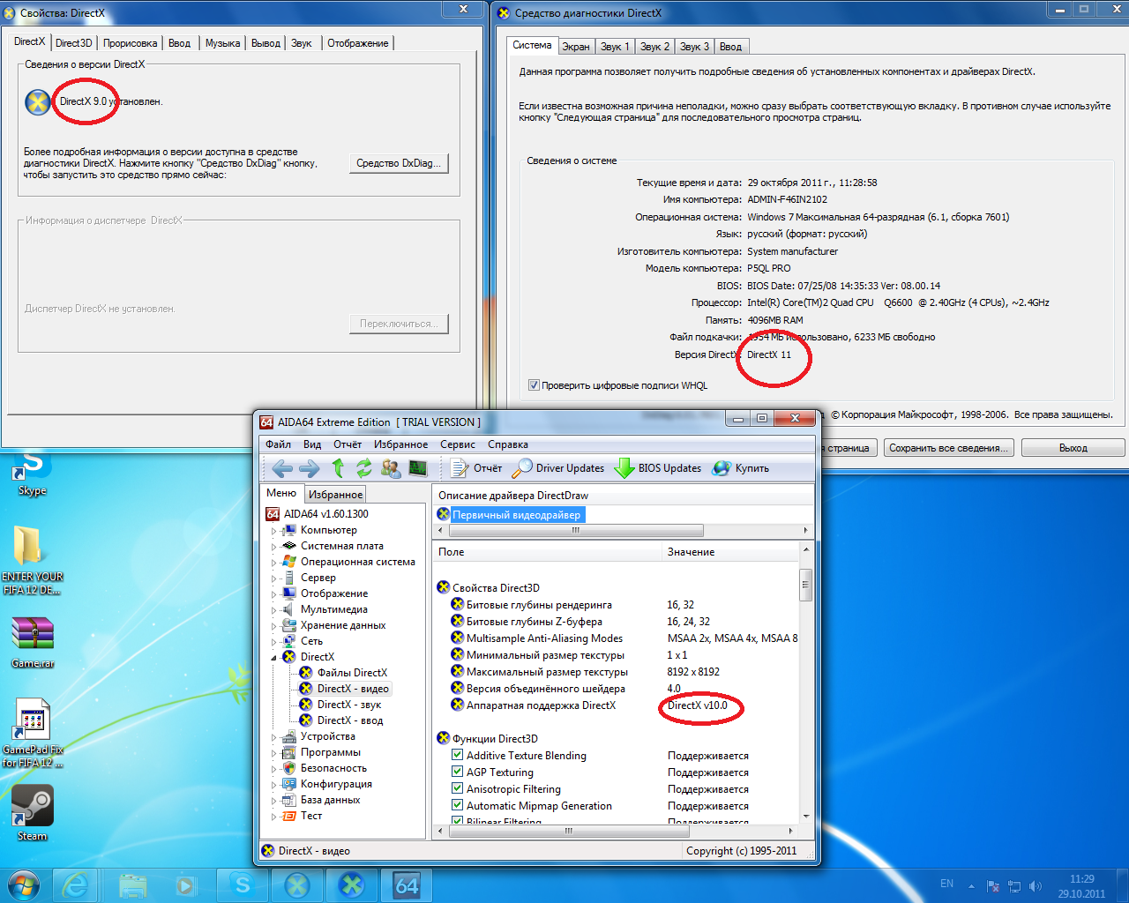Toggle the Additive Texture Blending checkbox
Viewport: 1129px width, 903px height.
pos(457,755)
